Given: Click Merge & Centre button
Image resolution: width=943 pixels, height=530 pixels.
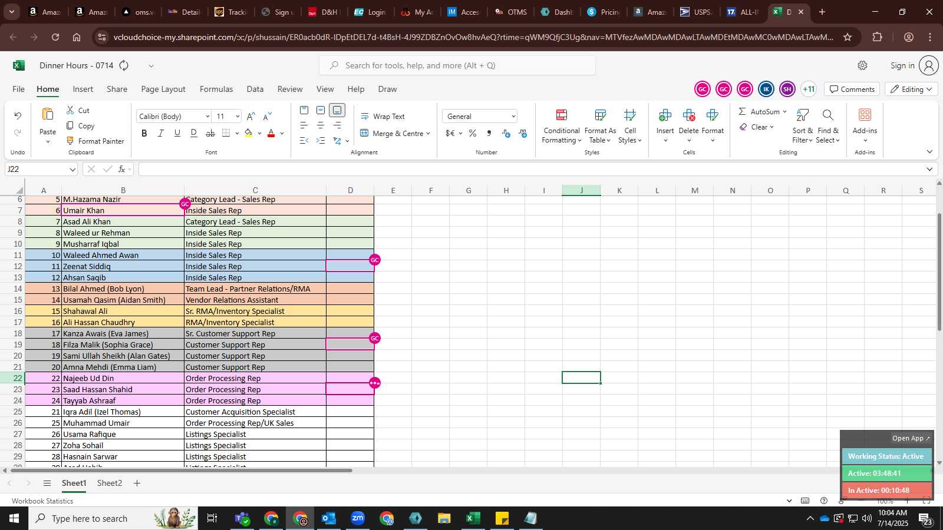Looking at the screenshot, I should click(395, 134).
